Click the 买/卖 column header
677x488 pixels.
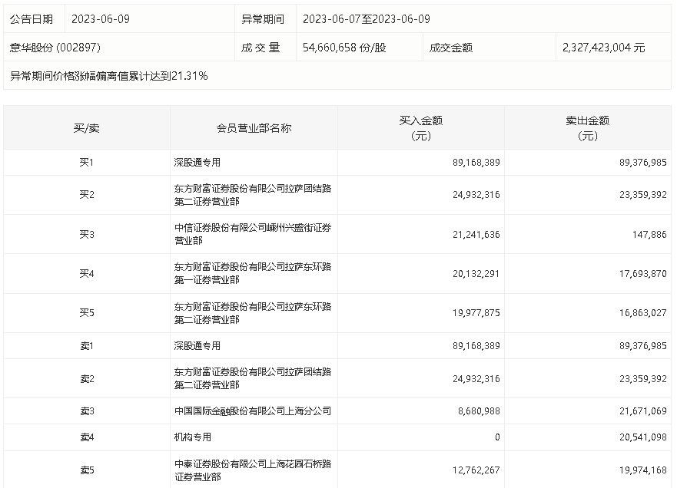pos(87,128)
